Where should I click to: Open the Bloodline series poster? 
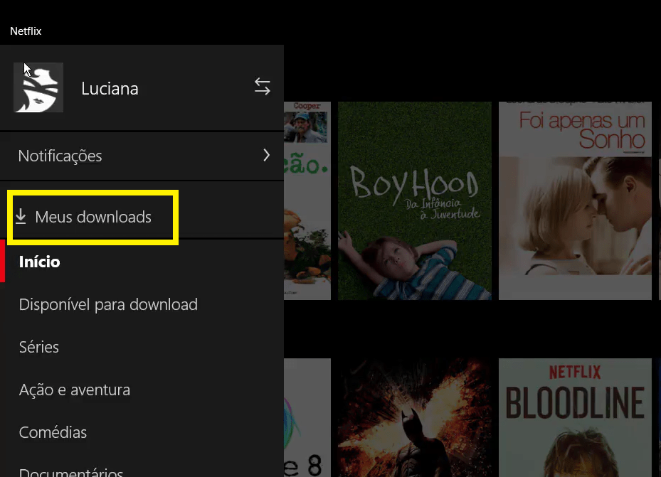pyautogui.click(x=575, y=417)
